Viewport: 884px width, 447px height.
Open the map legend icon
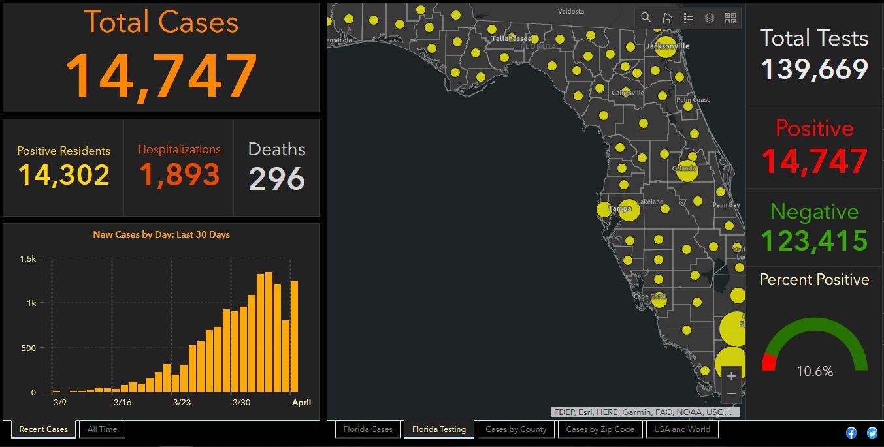point(688,18)
